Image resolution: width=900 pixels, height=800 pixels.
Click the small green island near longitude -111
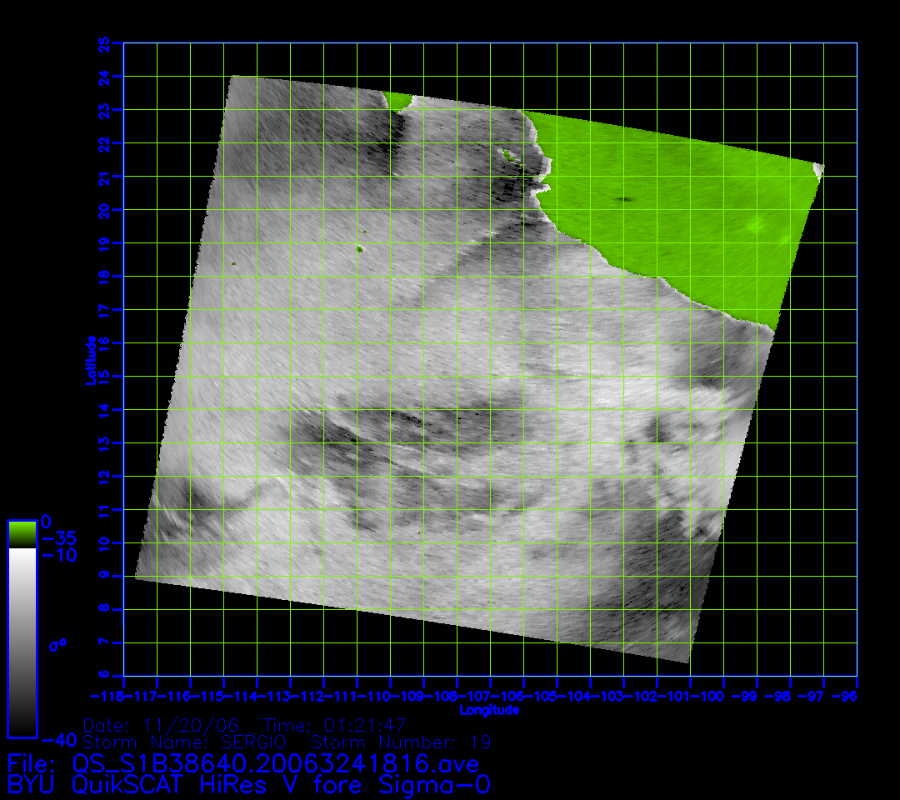(359, 247)
